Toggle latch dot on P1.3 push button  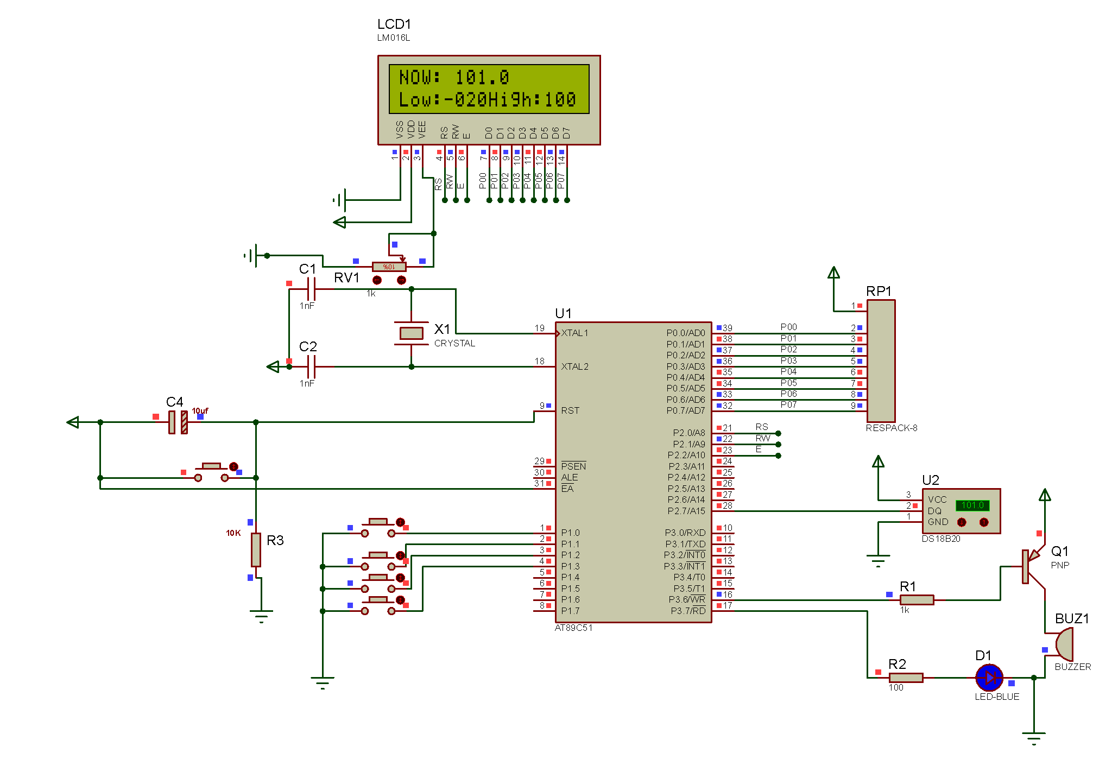tap(400, 600)
